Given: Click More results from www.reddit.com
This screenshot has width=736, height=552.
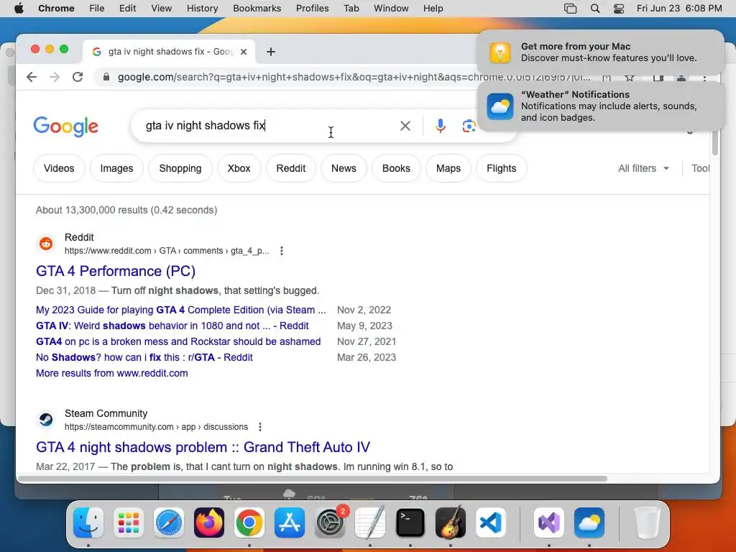Looking at the screenshot, I should point(111,374).
